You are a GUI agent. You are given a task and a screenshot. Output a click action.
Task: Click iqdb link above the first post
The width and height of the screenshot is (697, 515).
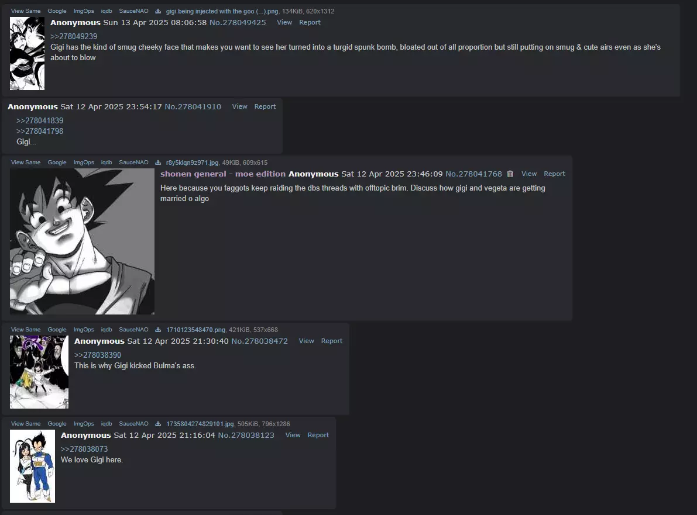coord(107,11)
